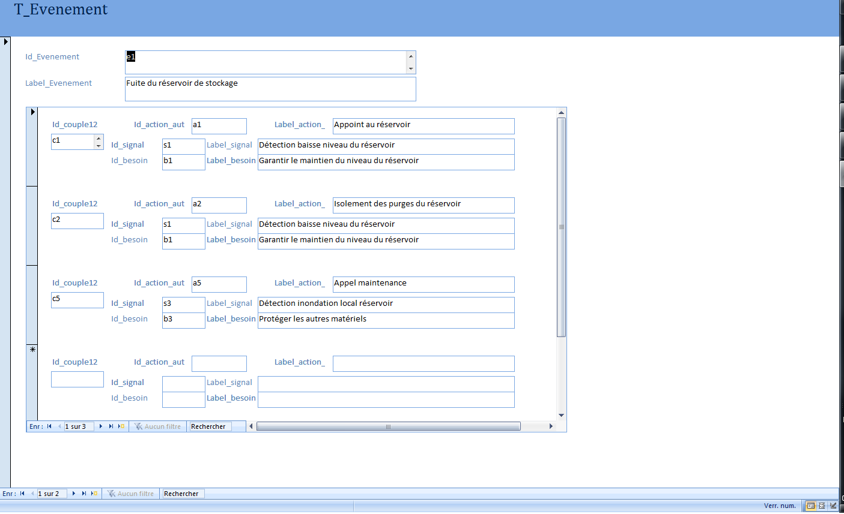The width and height of the screenshot is (844, 514).
Task: Click Id_signal field containing s3
Action: point(184,305)
